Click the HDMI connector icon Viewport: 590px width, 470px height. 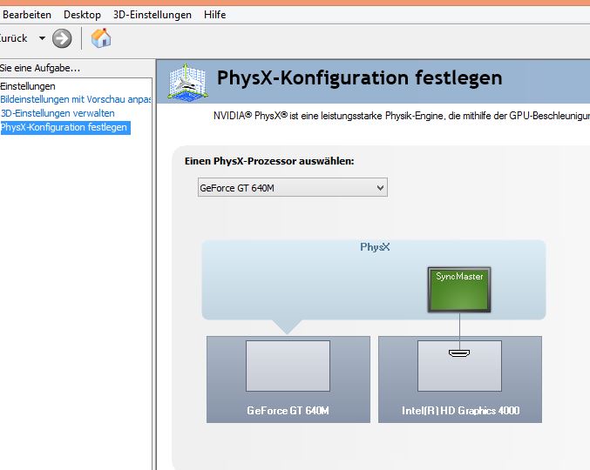[459, 353]
